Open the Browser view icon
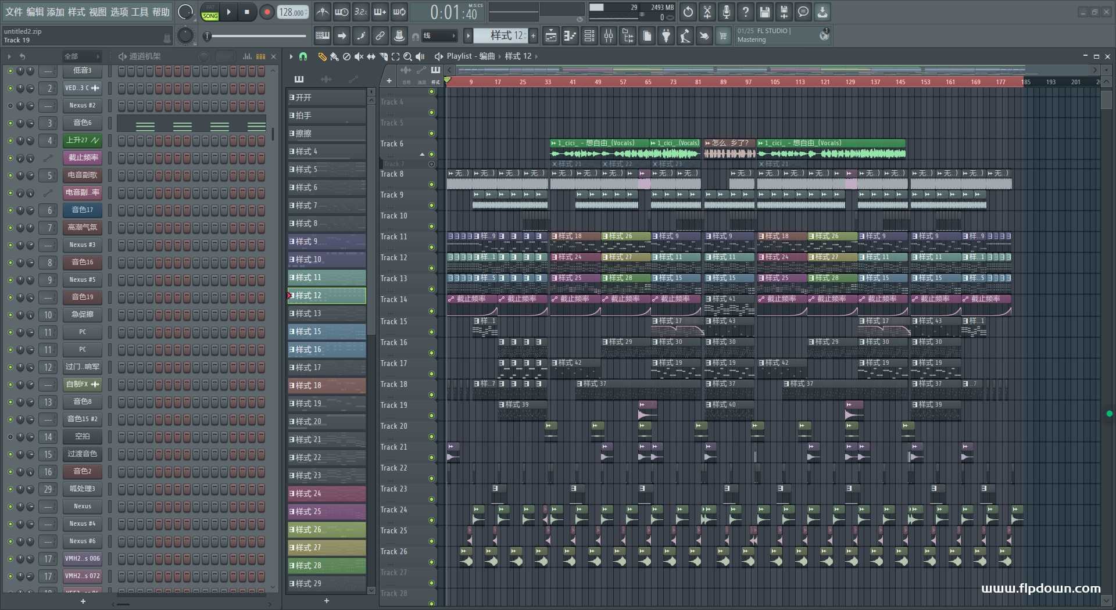Image resolution: width=1116 pixels, height=610 pixels. coord(628,36)
